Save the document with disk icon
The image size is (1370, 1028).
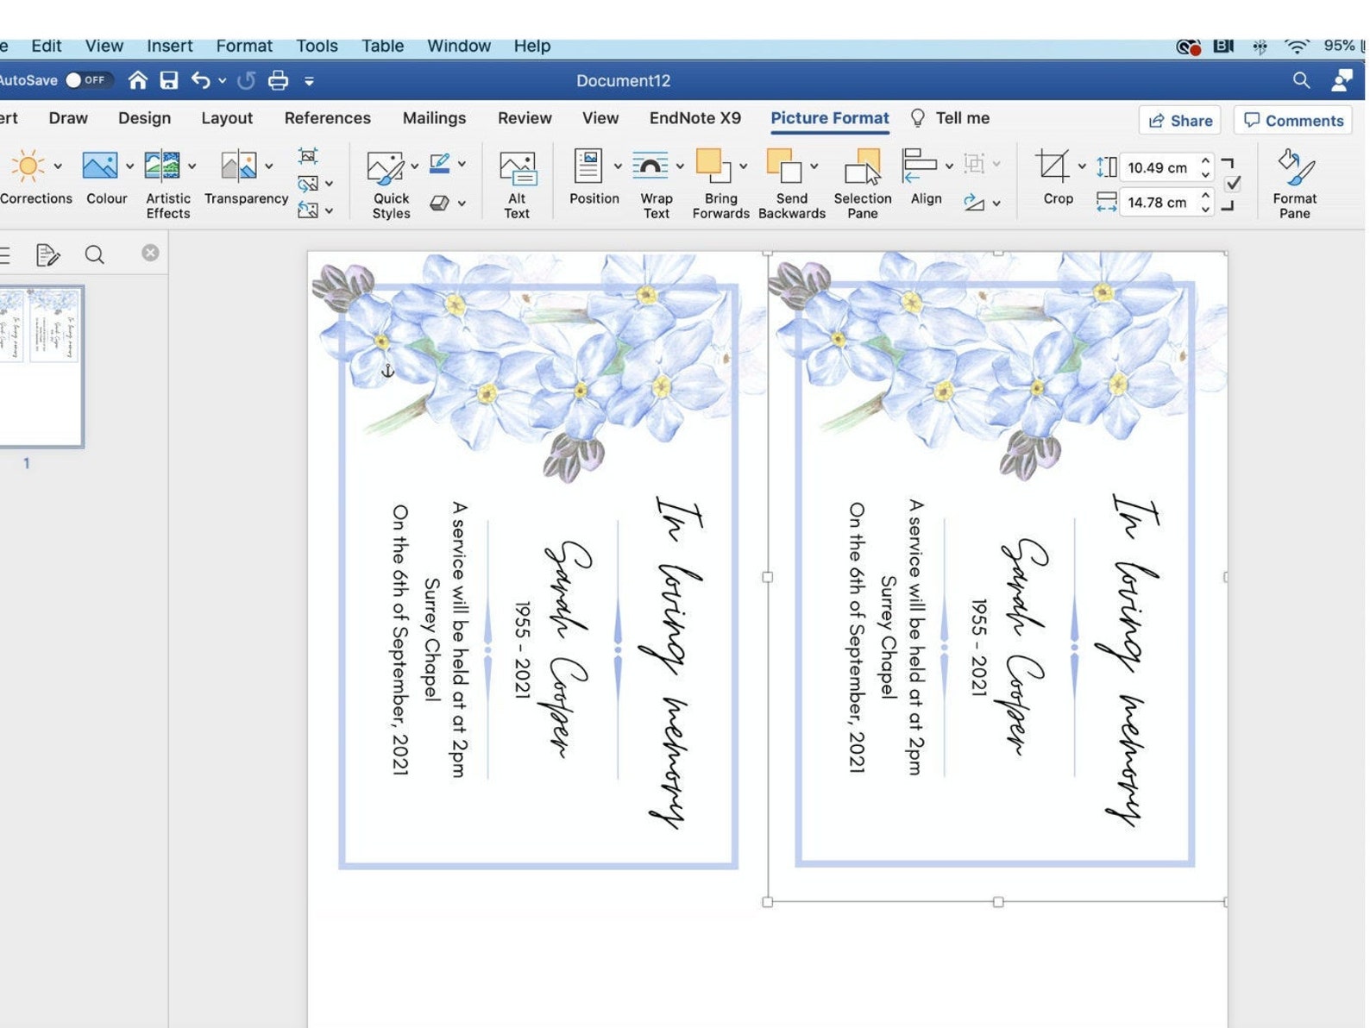[x=169, y=80]
